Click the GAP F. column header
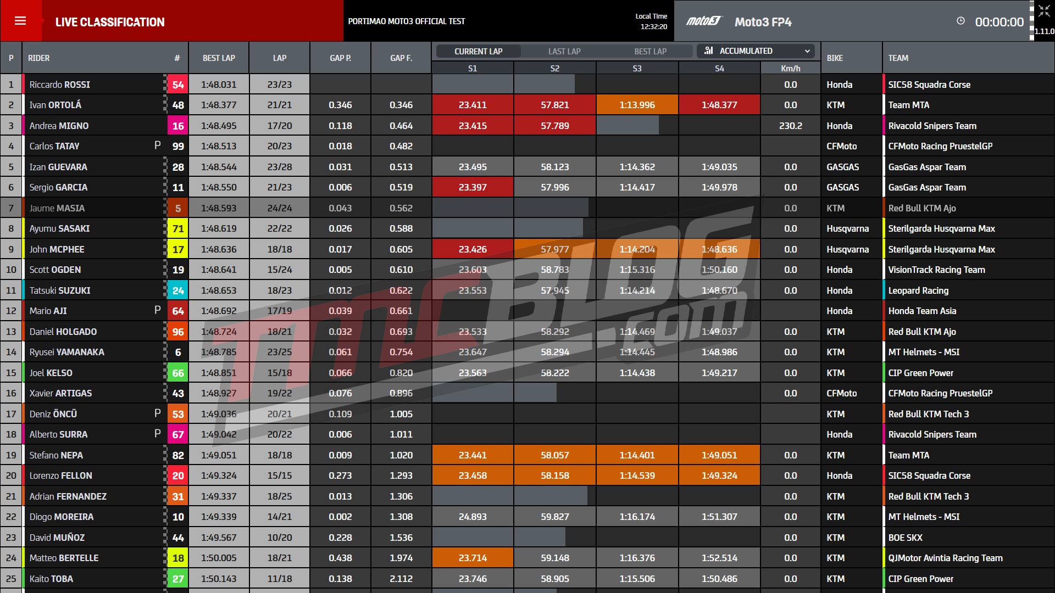1055x593 pixels. (401, 58)
